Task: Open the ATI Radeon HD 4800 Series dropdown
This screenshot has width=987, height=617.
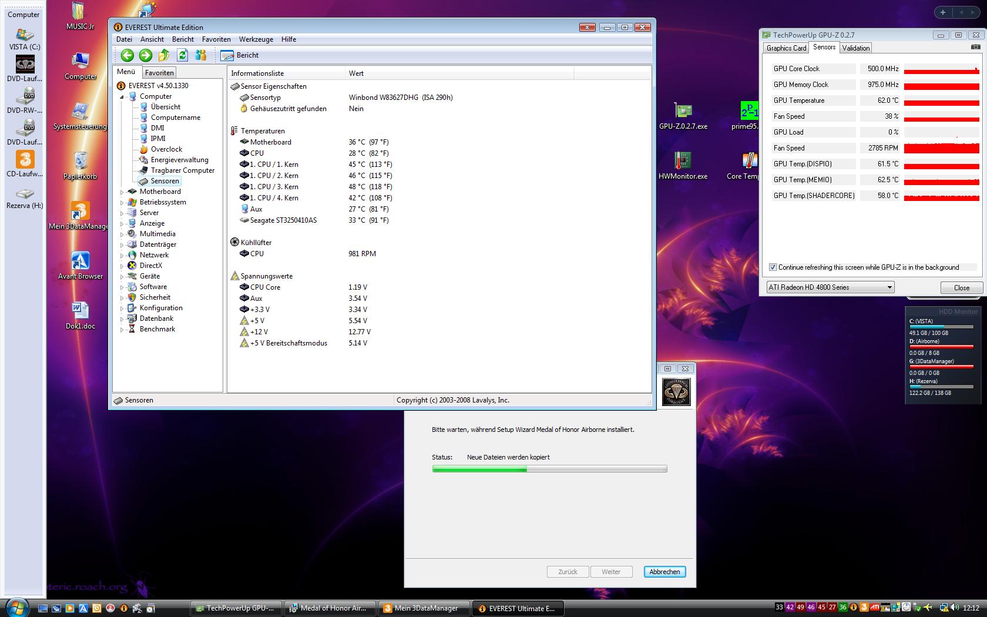Action: 830,287
